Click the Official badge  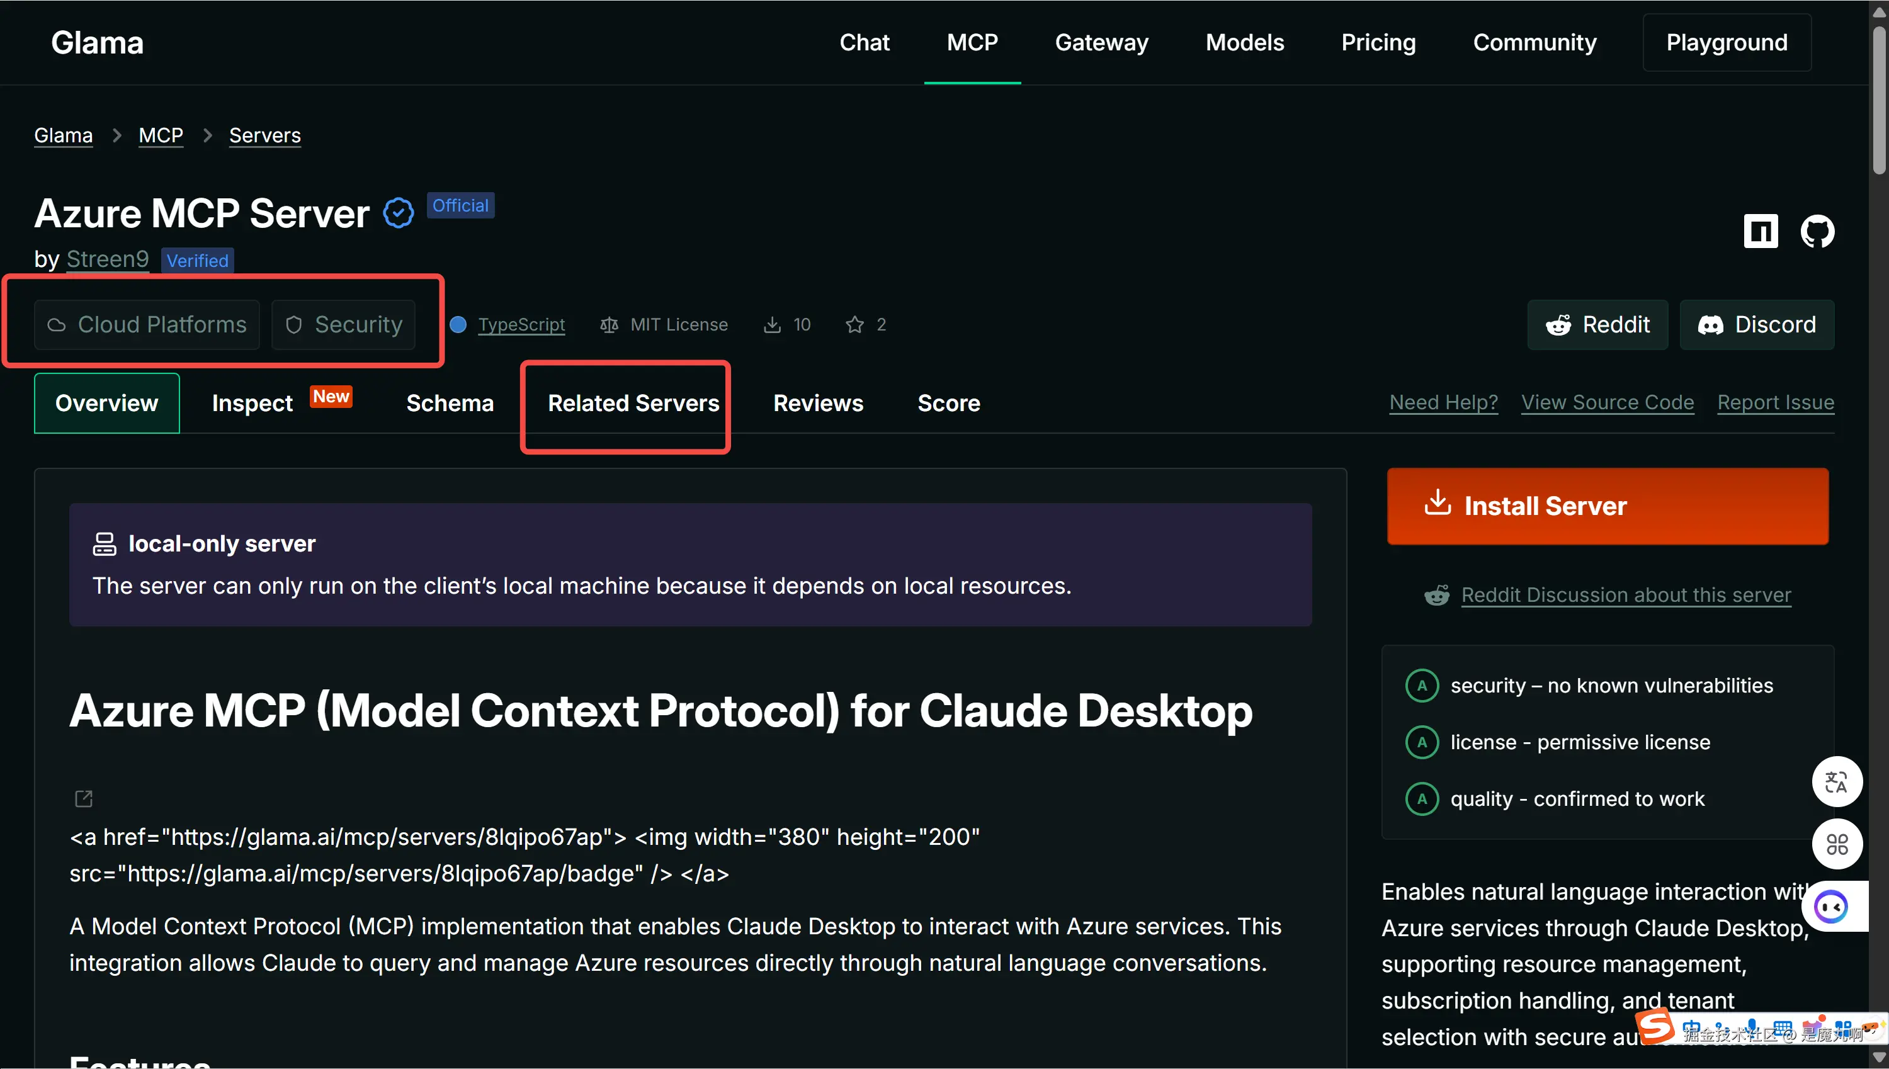(x=460, y=206)
